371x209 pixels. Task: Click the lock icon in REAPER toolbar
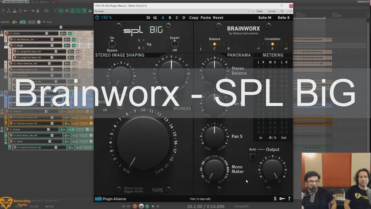click(x=90, y=11)
